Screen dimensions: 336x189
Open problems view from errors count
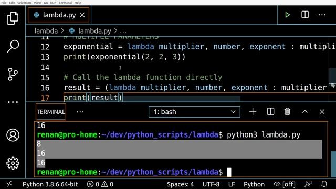[x=93, y=184]
